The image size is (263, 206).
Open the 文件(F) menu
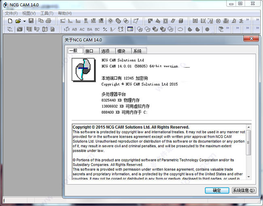click(11, 13)
